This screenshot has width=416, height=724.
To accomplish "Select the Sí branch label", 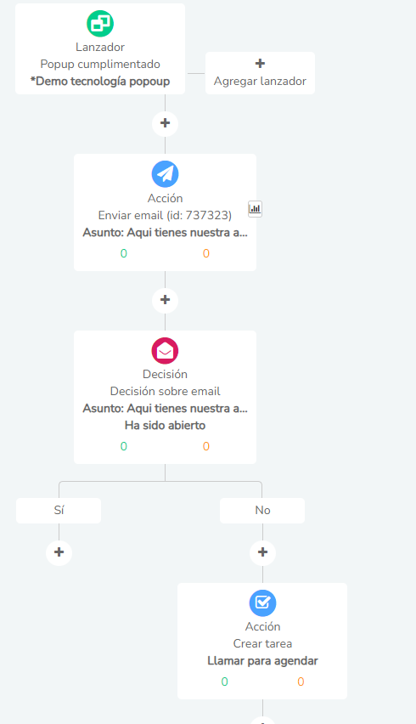I will click(59, 511).
